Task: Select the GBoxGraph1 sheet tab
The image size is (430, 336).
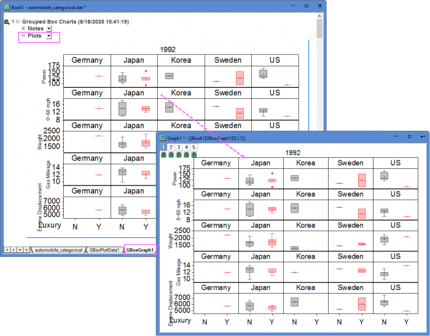Action: tap(140, 250)
